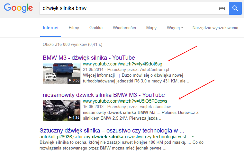Go to the Wiadomości tab

pyautogui.click(x=124, y=28)
